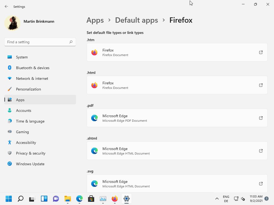274x205 pixels.
Task: Change default app for .htm
Action: click(177, 52)
